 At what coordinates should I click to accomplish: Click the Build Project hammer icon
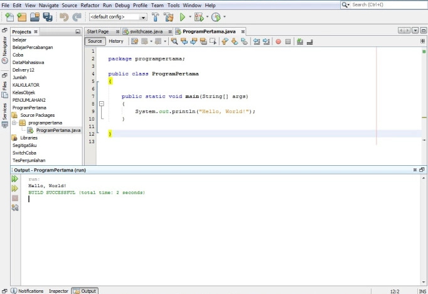click(x=155, y=17)
